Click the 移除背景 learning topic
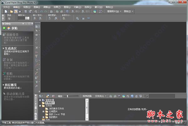This screenshot has height=126, width=188. [17, 38]
